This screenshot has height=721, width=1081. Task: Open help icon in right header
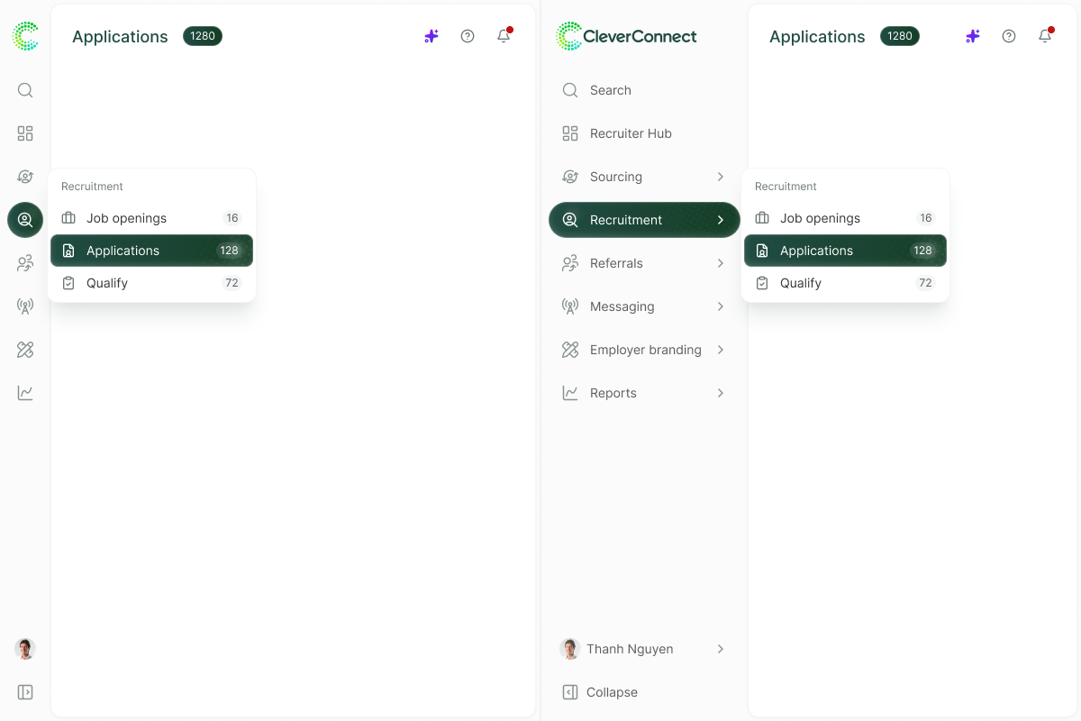tap(1009, 36)
